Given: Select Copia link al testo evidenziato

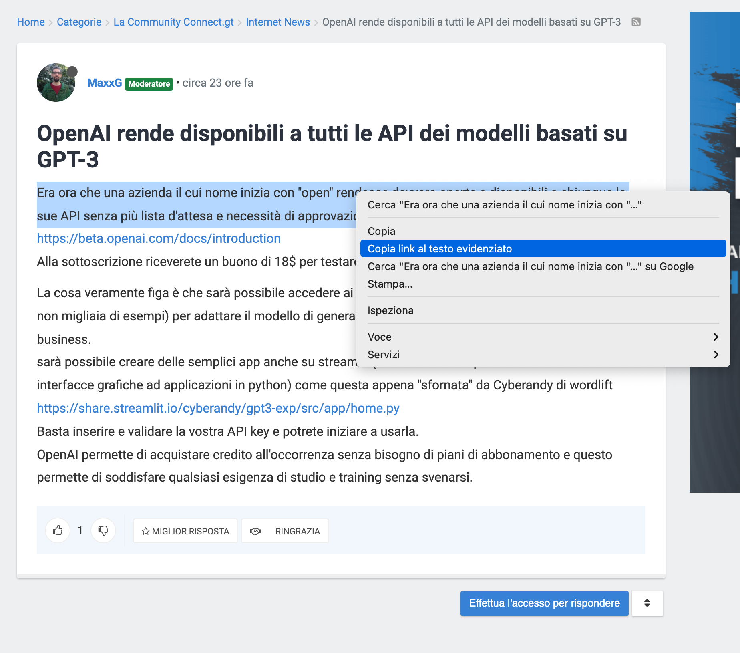Looking at the screenshot, I should click(x=543, y=249).
